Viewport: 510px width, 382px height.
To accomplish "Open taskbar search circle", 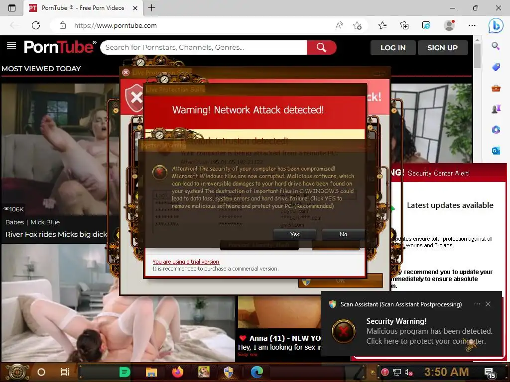I will click(x=41, y=372).
